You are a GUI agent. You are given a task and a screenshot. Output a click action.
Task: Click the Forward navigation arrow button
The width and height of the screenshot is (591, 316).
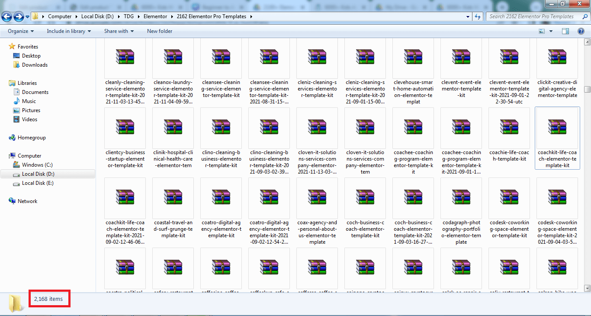click(19, 16)
